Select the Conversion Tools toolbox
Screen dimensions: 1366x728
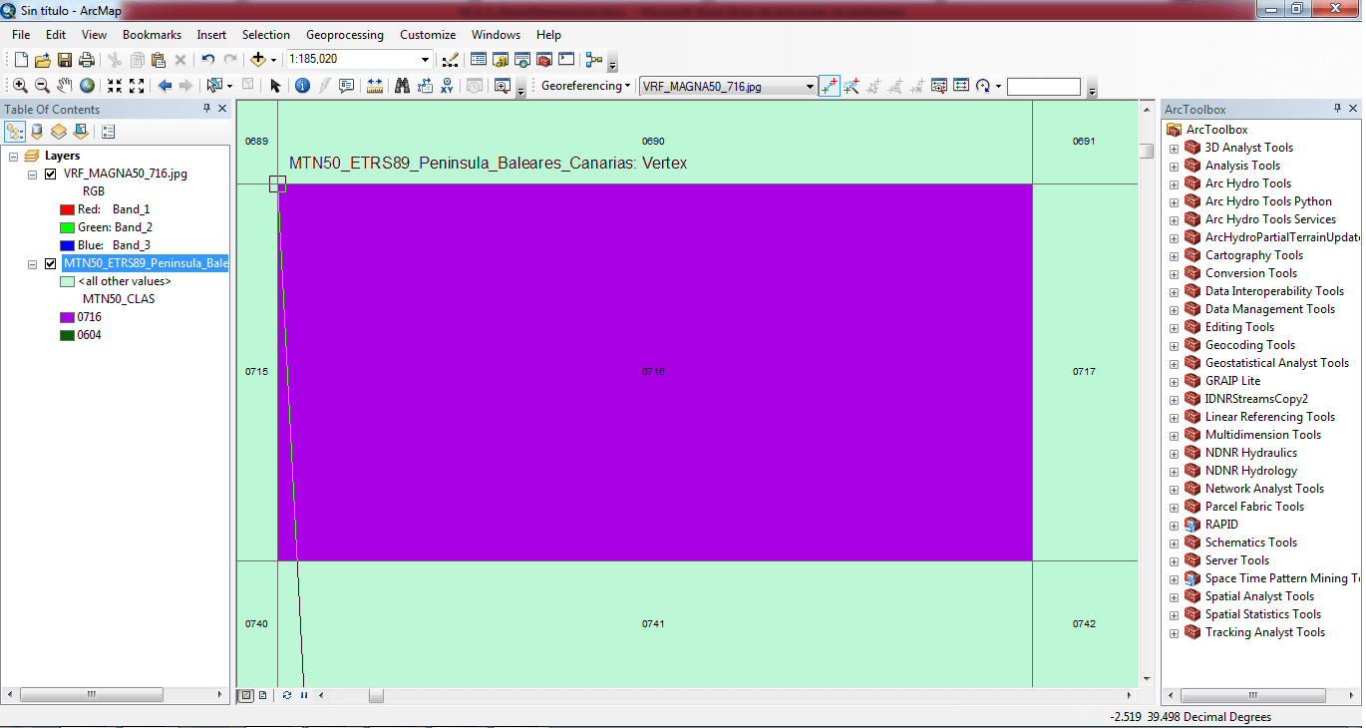point(1250,273)
